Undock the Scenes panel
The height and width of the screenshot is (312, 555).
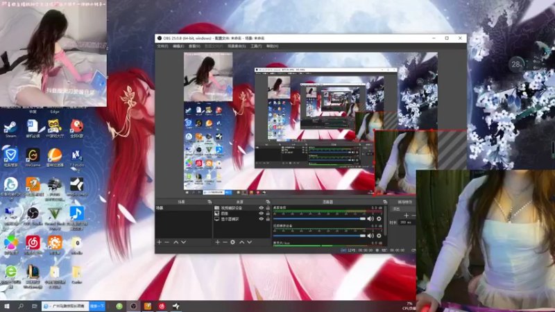(x=210, y=202)
